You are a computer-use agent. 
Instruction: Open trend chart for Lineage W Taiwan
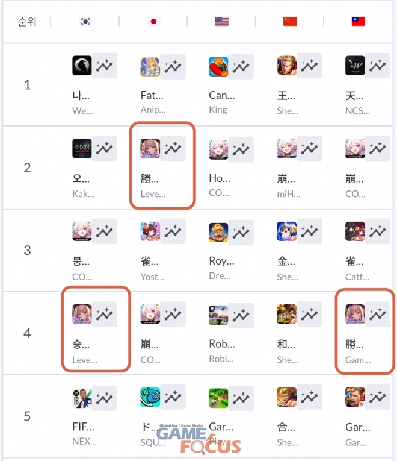(x=378, y=66)
